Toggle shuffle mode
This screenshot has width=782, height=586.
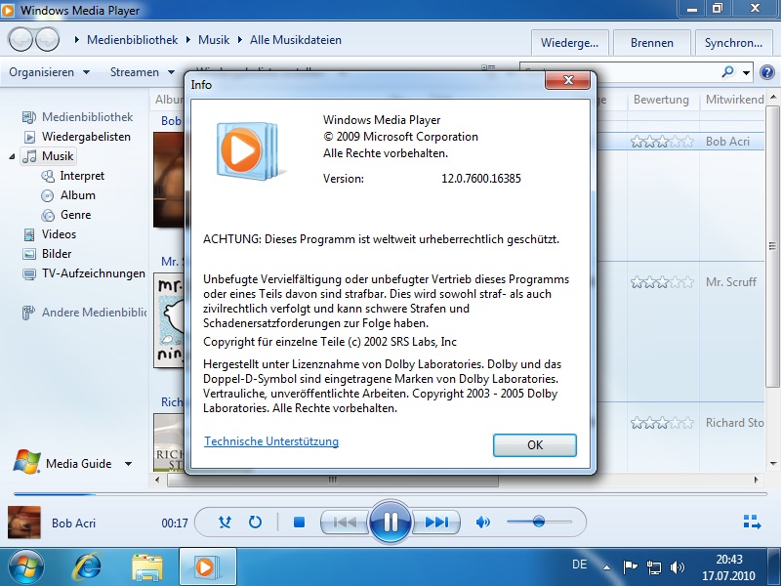click(226, 523)
